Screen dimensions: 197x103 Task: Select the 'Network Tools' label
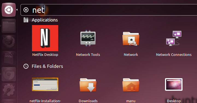coord(88,54)
